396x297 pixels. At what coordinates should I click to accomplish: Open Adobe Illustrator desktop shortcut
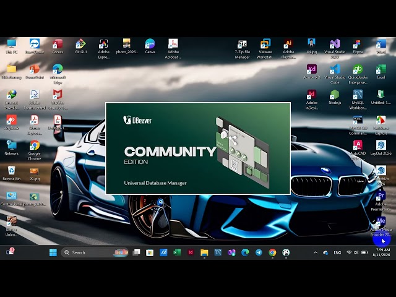pyautogui.click(x=288, y=49)
